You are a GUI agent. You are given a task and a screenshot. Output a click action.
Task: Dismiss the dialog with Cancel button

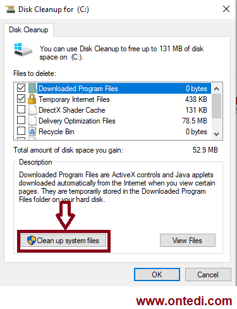point(208,275)
